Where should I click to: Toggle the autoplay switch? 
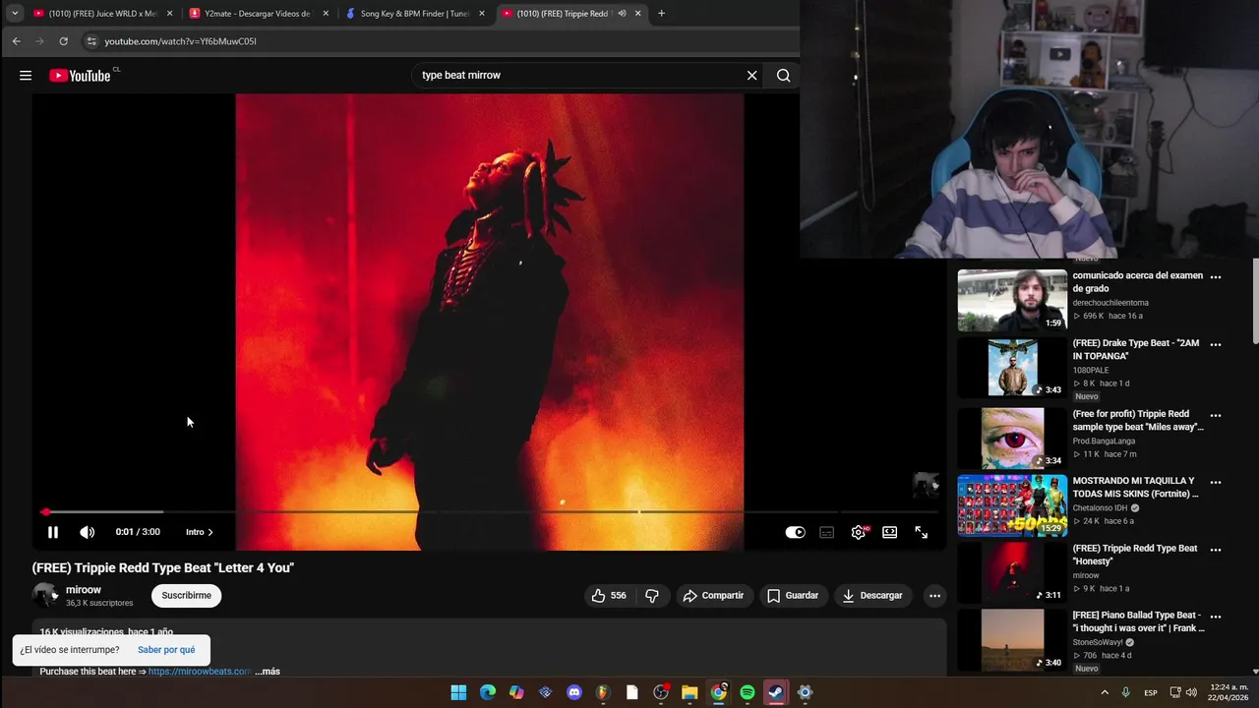coord(795,532)
